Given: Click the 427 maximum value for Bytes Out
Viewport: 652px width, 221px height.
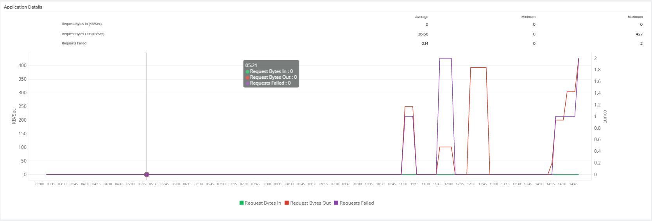Looking at the screenshot, I should click(639, 34).
